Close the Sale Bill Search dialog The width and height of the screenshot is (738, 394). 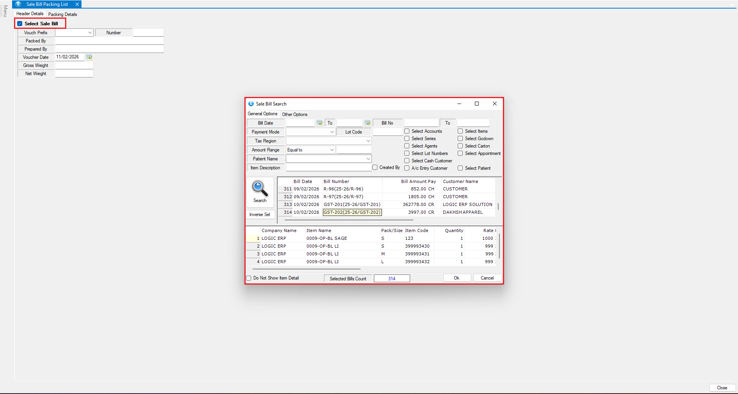(494, 104)
